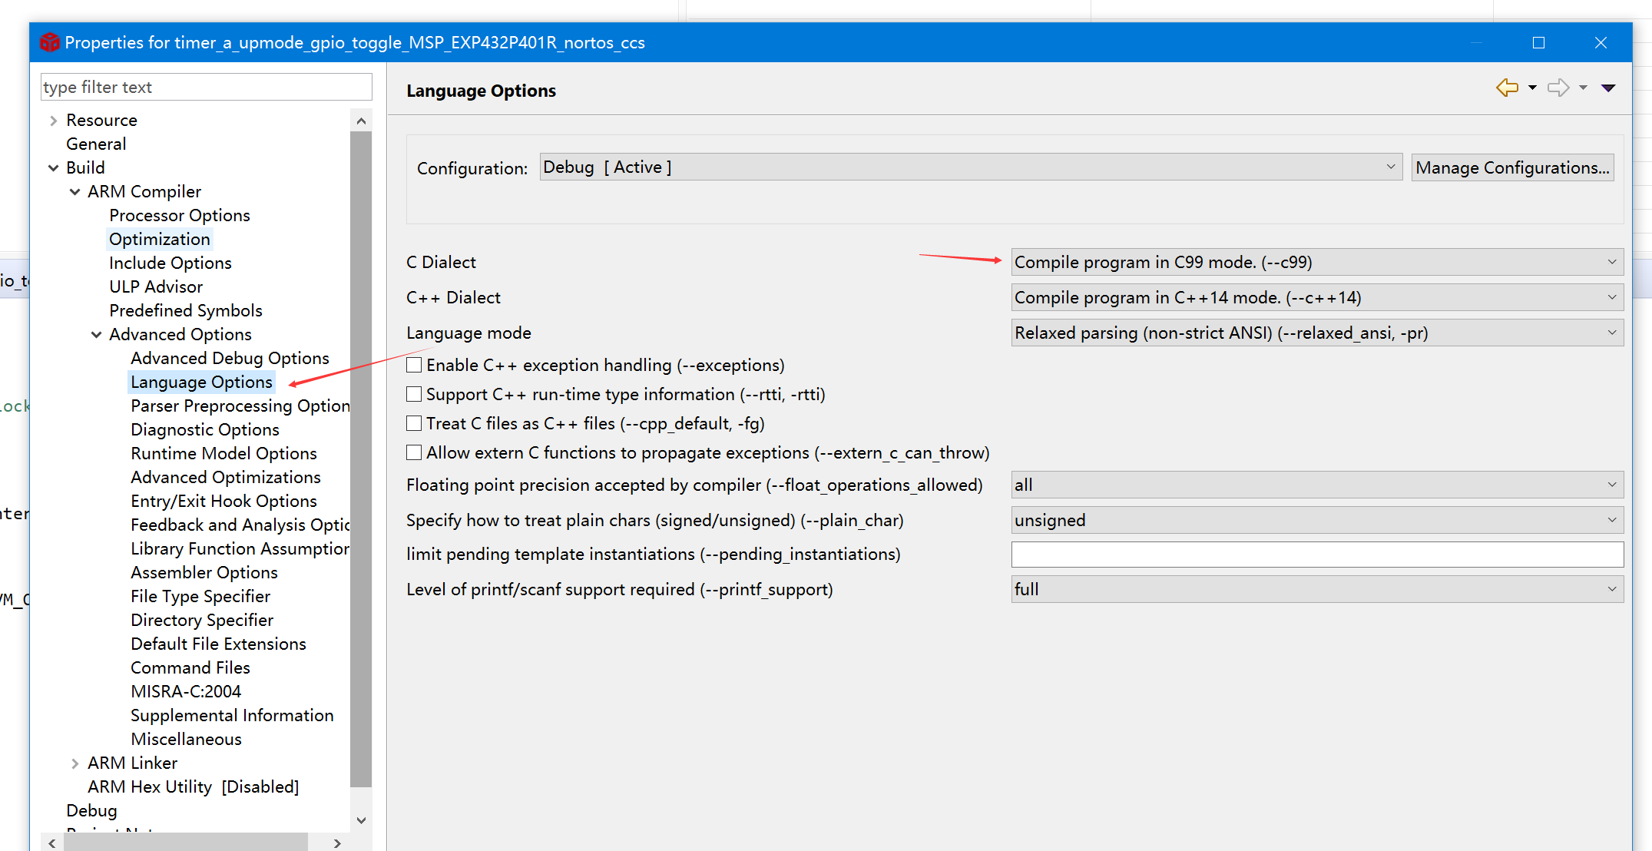Expand the ARM Linker tree node
The image size is (1652, 851).
74,763
